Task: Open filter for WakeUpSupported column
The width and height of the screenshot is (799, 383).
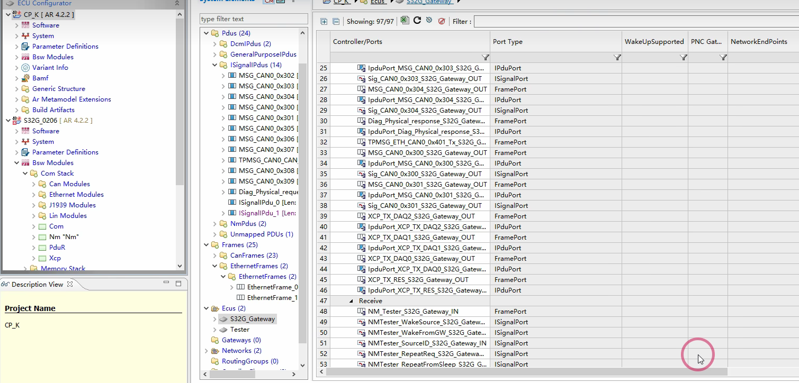Action: pos(683,57)
